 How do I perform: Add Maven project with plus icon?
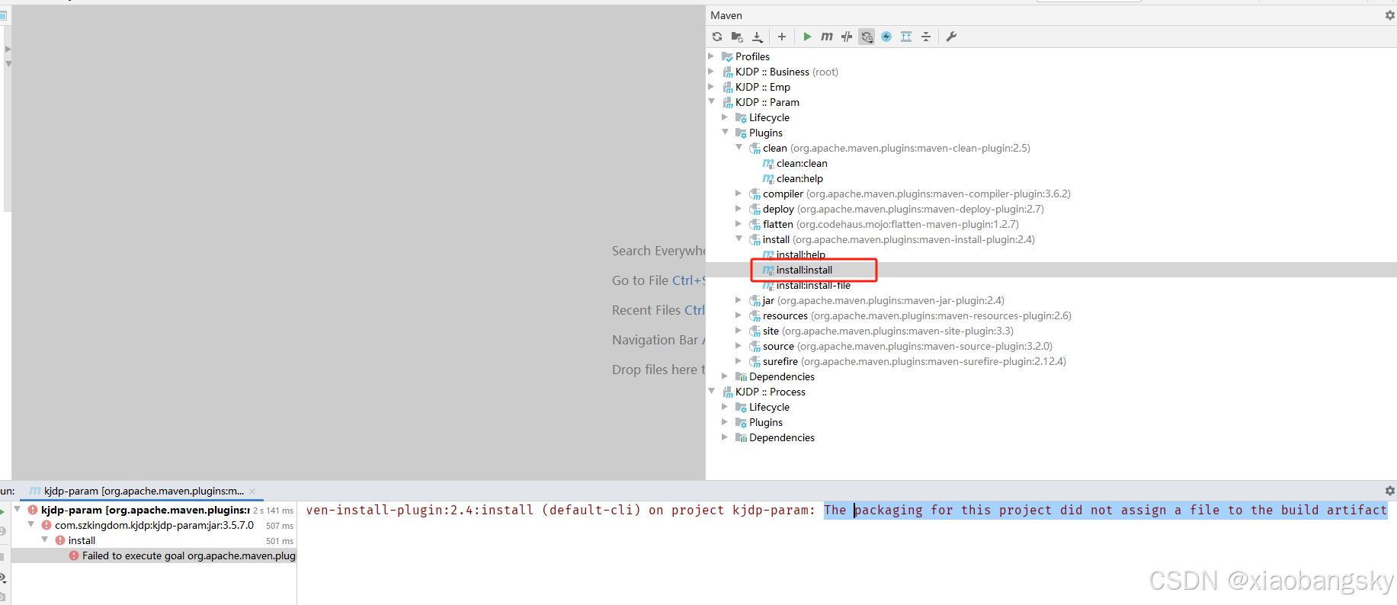pos(782,37)
